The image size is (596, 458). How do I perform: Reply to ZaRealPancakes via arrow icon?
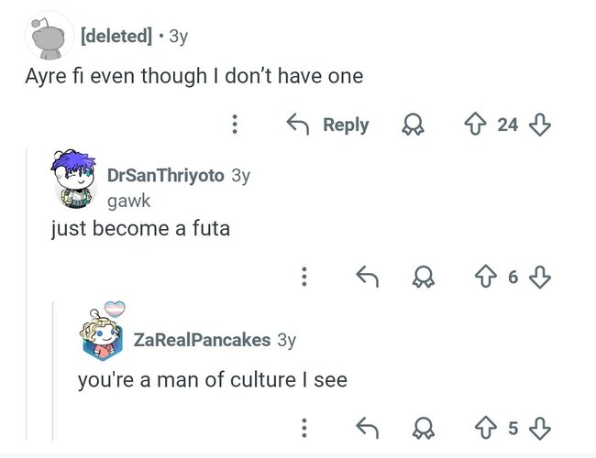click(367, 428)
